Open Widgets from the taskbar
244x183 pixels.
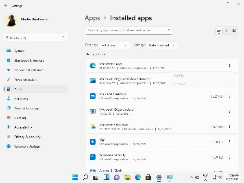tap(107, 177)
